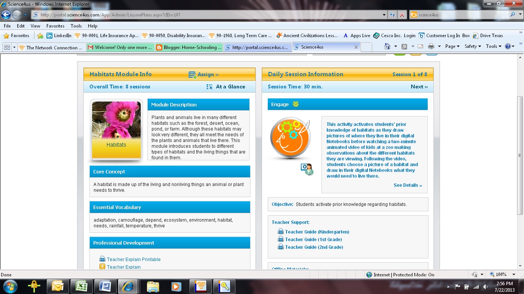
Task: Click the RSS Feeds icon
Action: pos(404,46)
